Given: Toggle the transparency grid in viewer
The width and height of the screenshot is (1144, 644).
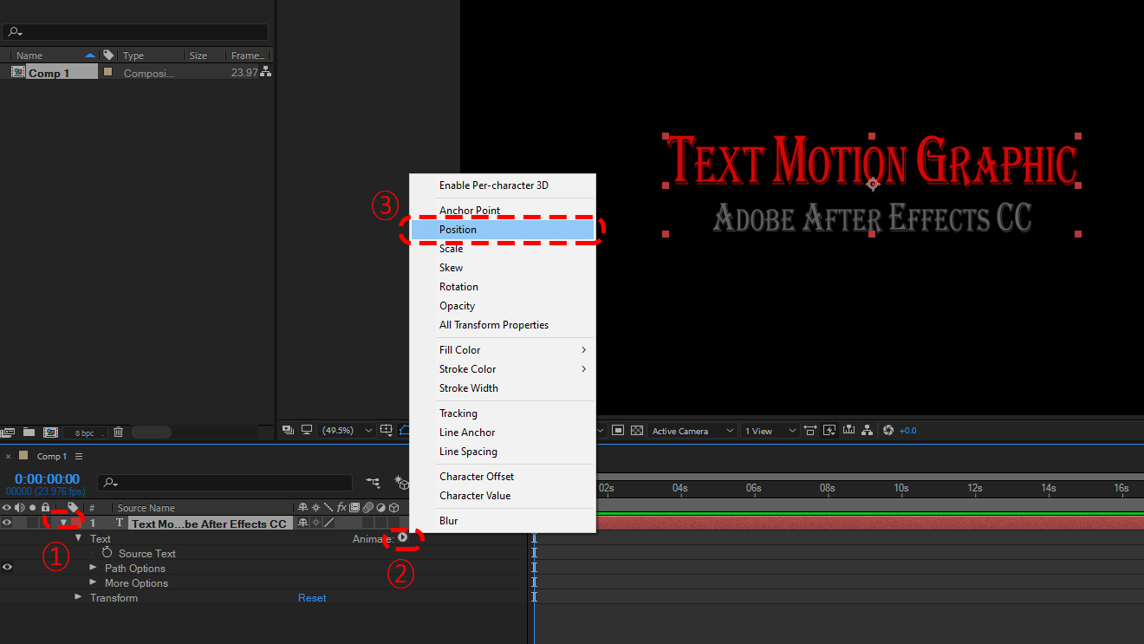Looking at the screenshot, I should click(636, 430).
